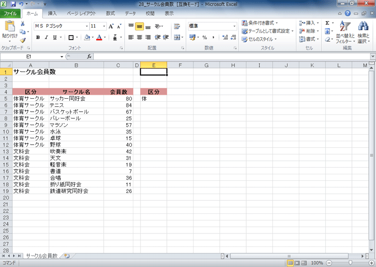Click the Align Text Left icon
This screenshot has width=376, height=267.
point(131,37)
